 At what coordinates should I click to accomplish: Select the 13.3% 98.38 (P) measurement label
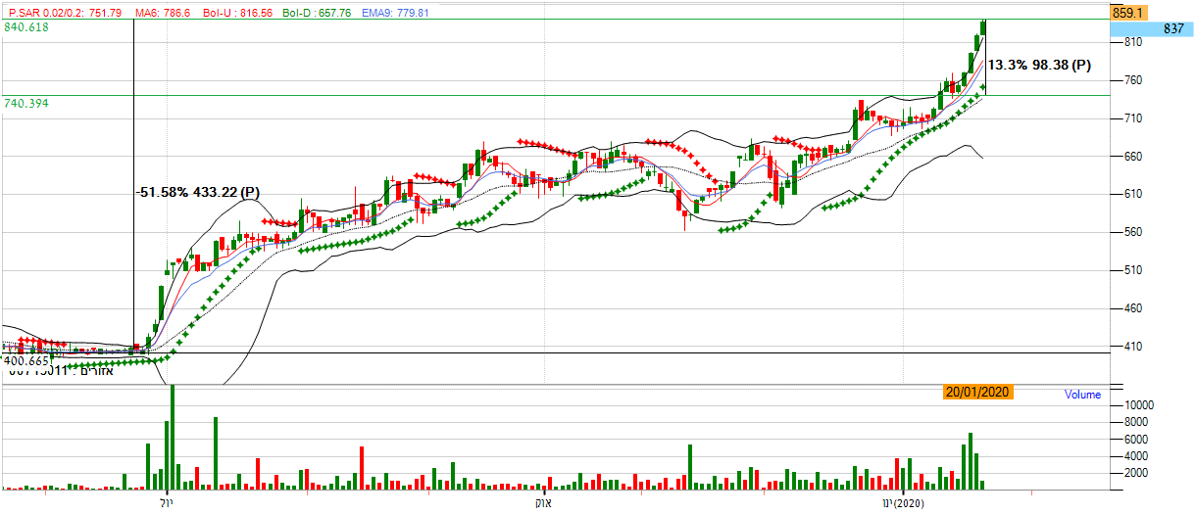(1038, 66)
